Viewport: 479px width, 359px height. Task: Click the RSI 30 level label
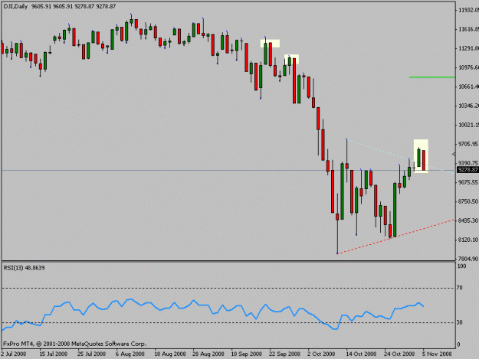[459, 322]
